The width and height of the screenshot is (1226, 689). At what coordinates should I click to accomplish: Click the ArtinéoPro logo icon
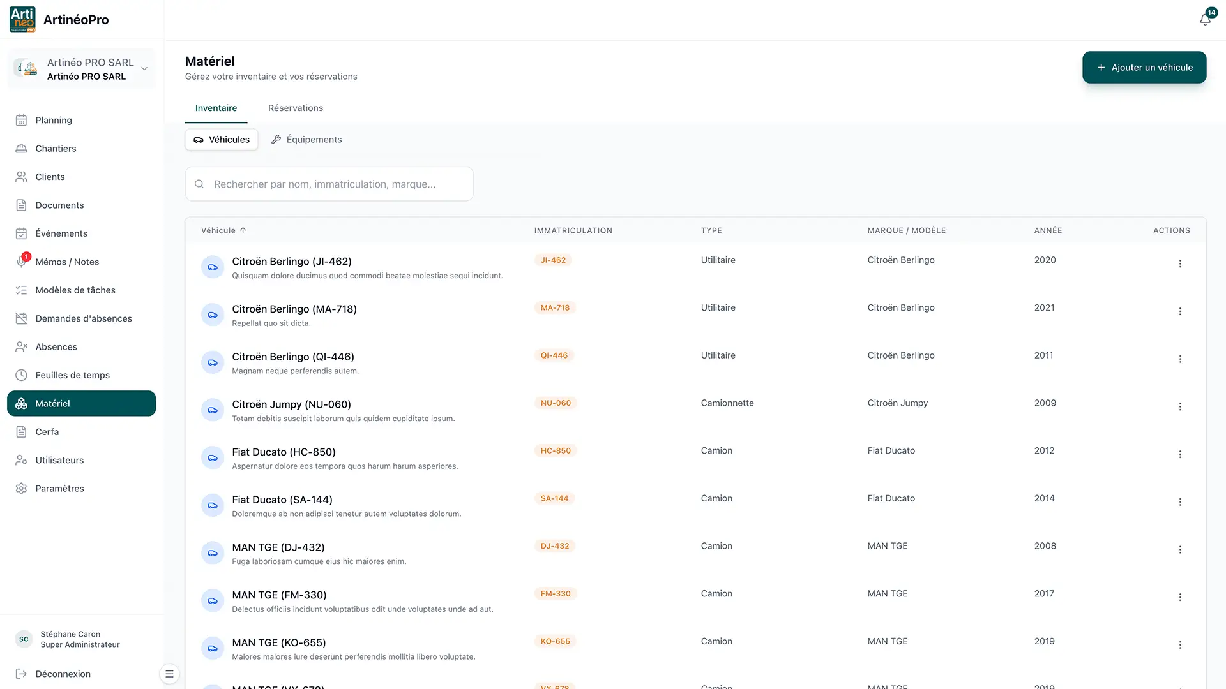[x=23, y=20]
